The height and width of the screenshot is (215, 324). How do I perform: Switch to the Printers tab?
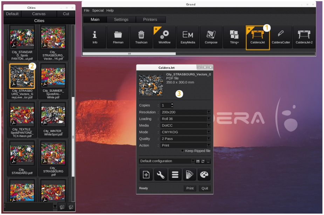150,20
